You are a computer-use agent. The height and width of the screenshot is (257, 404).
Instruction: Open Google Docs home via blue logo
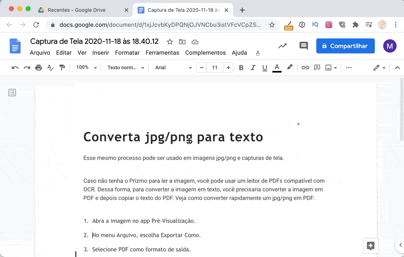click(15, 46)
